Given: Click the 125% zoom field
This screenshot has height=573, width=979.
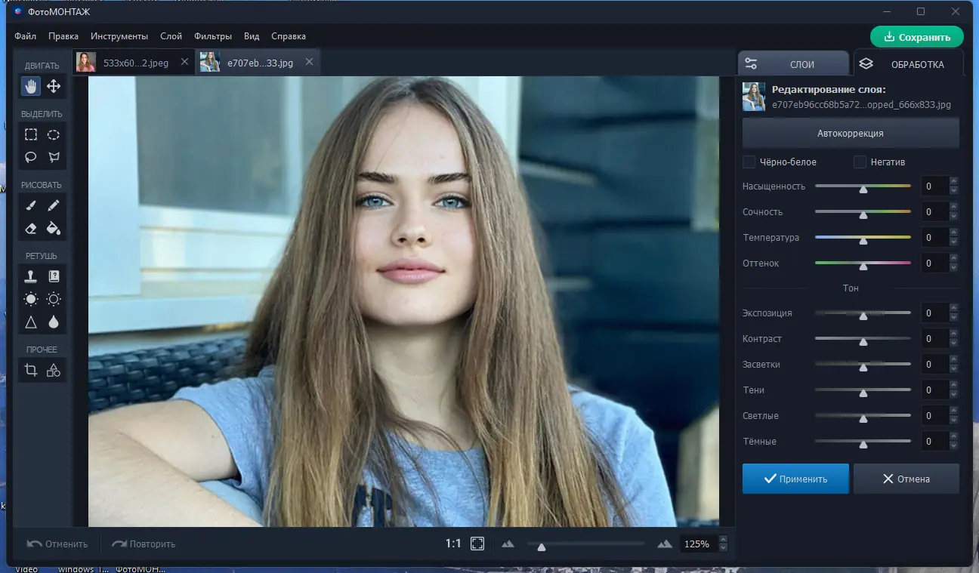Looking at the screenshot, I should [x=699, y=544].
